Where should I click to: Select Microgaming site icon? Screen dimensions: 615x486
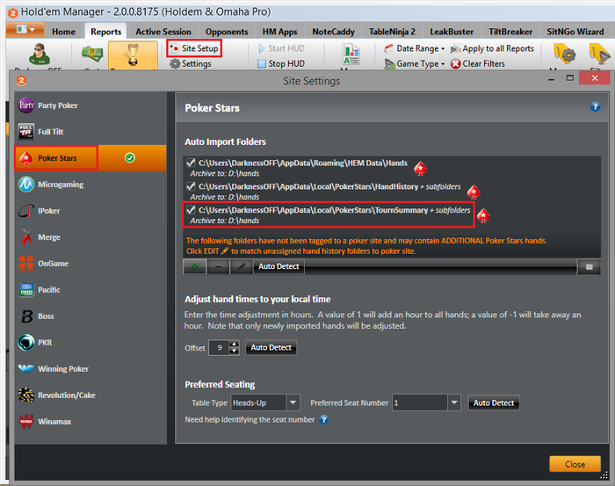click(x=26, y=185)
